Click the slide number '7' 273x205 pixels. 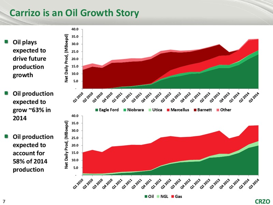(x=4, y=202)
